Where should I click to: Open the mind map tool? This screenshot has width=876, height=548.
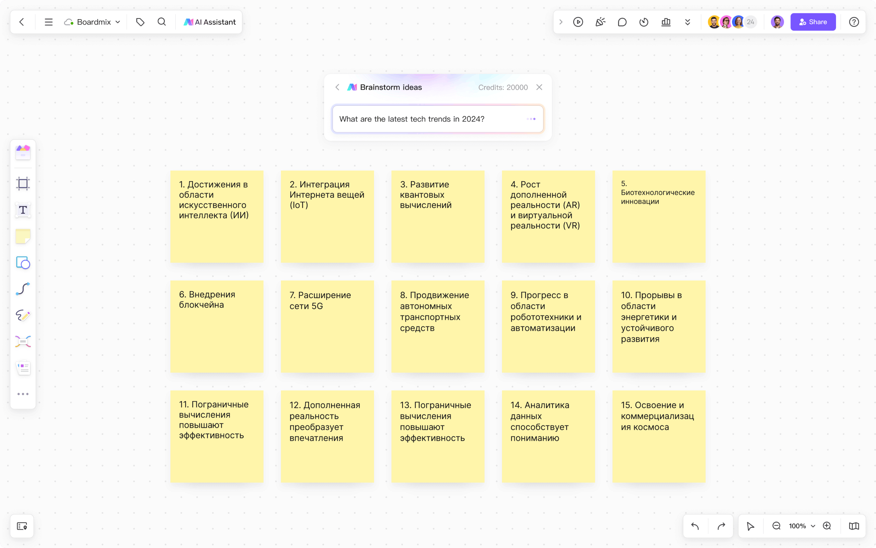tap(23, 341)
